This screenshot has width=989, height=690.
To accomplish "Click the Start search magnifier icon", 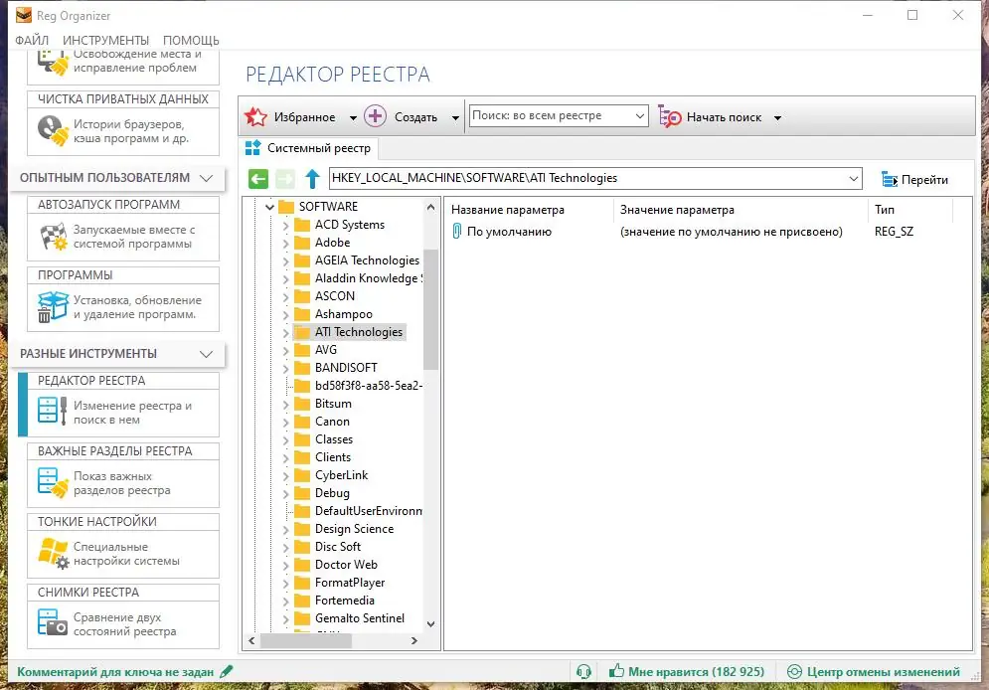I will (669, 116).
